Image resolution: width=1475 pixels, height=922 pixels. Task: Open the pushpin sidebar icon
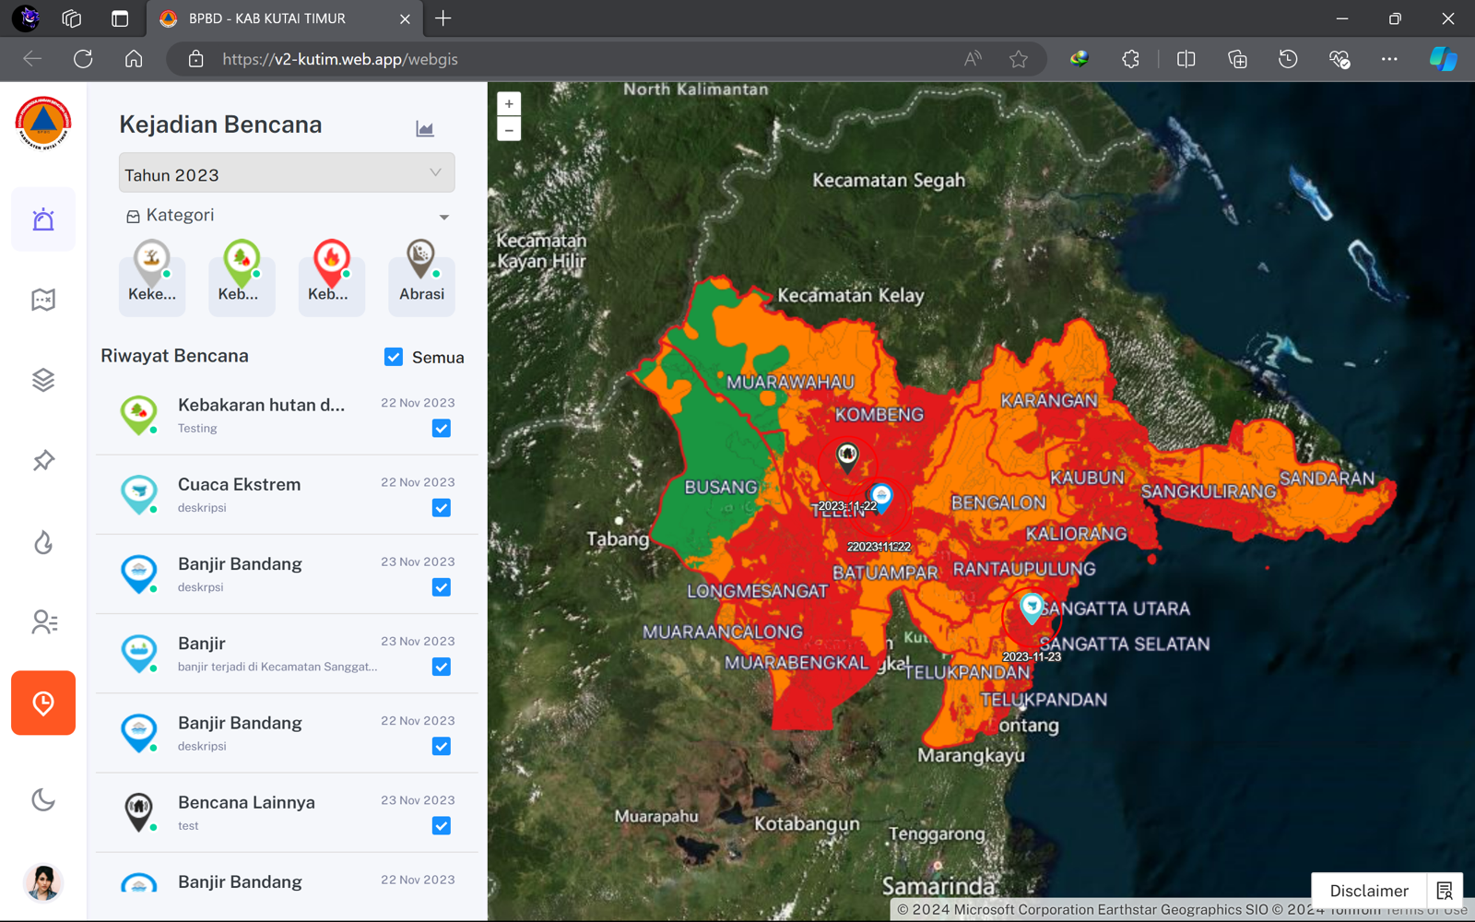(x=43, y=460)
